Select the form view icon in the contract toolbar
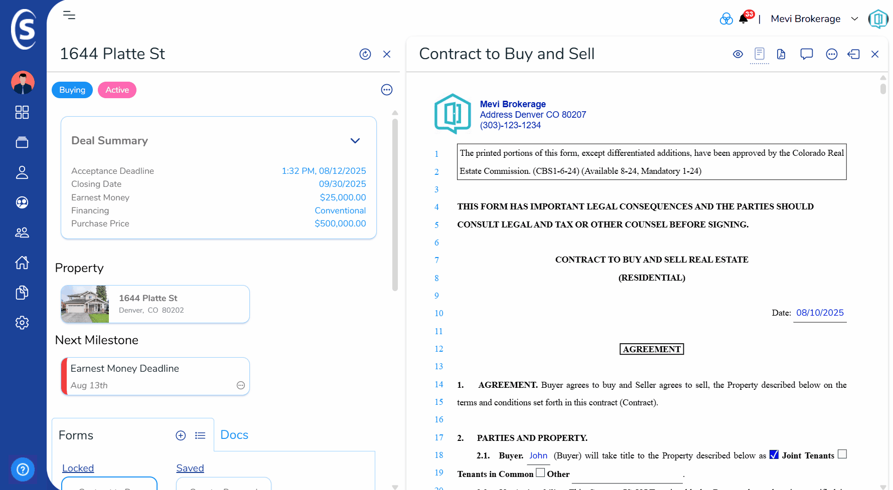Screen dimensions: 893x490 [760, 54]
